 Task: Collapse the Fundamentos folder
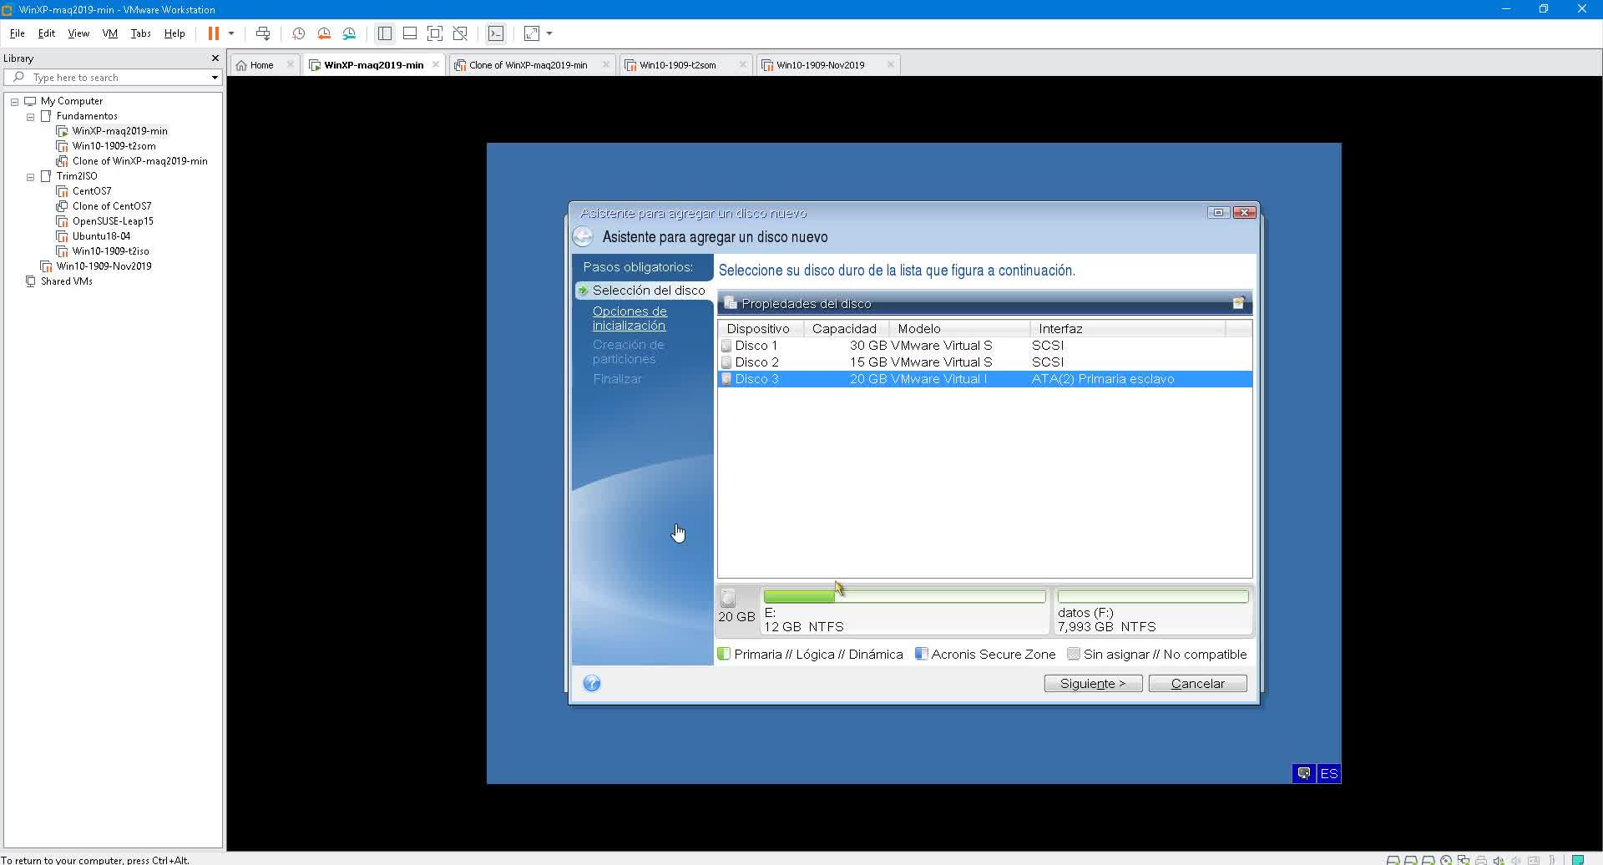30,117
